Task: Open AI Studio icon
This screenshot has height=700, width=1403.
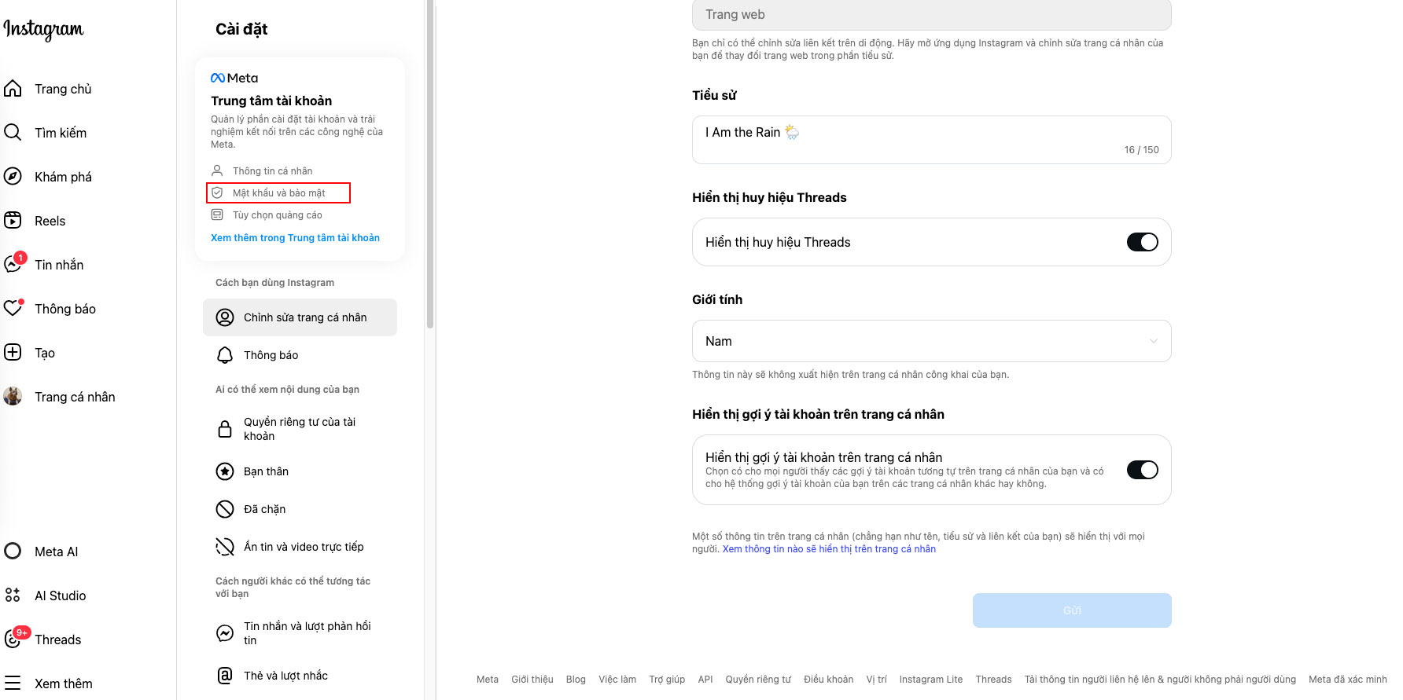Action: (13, 596)
